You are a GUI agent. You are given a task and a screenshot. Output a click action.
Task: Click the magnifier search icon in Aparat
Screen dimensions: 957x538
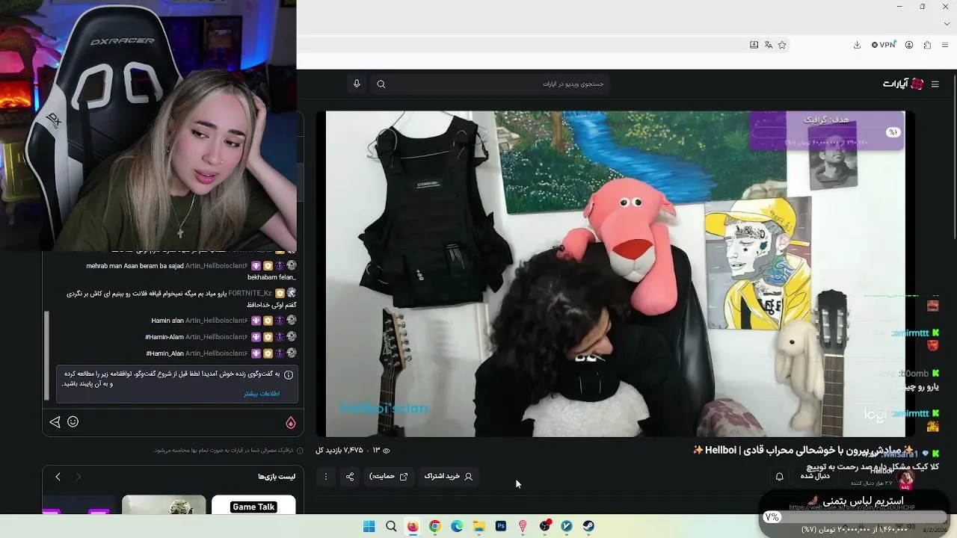click(x=381, y=84)
